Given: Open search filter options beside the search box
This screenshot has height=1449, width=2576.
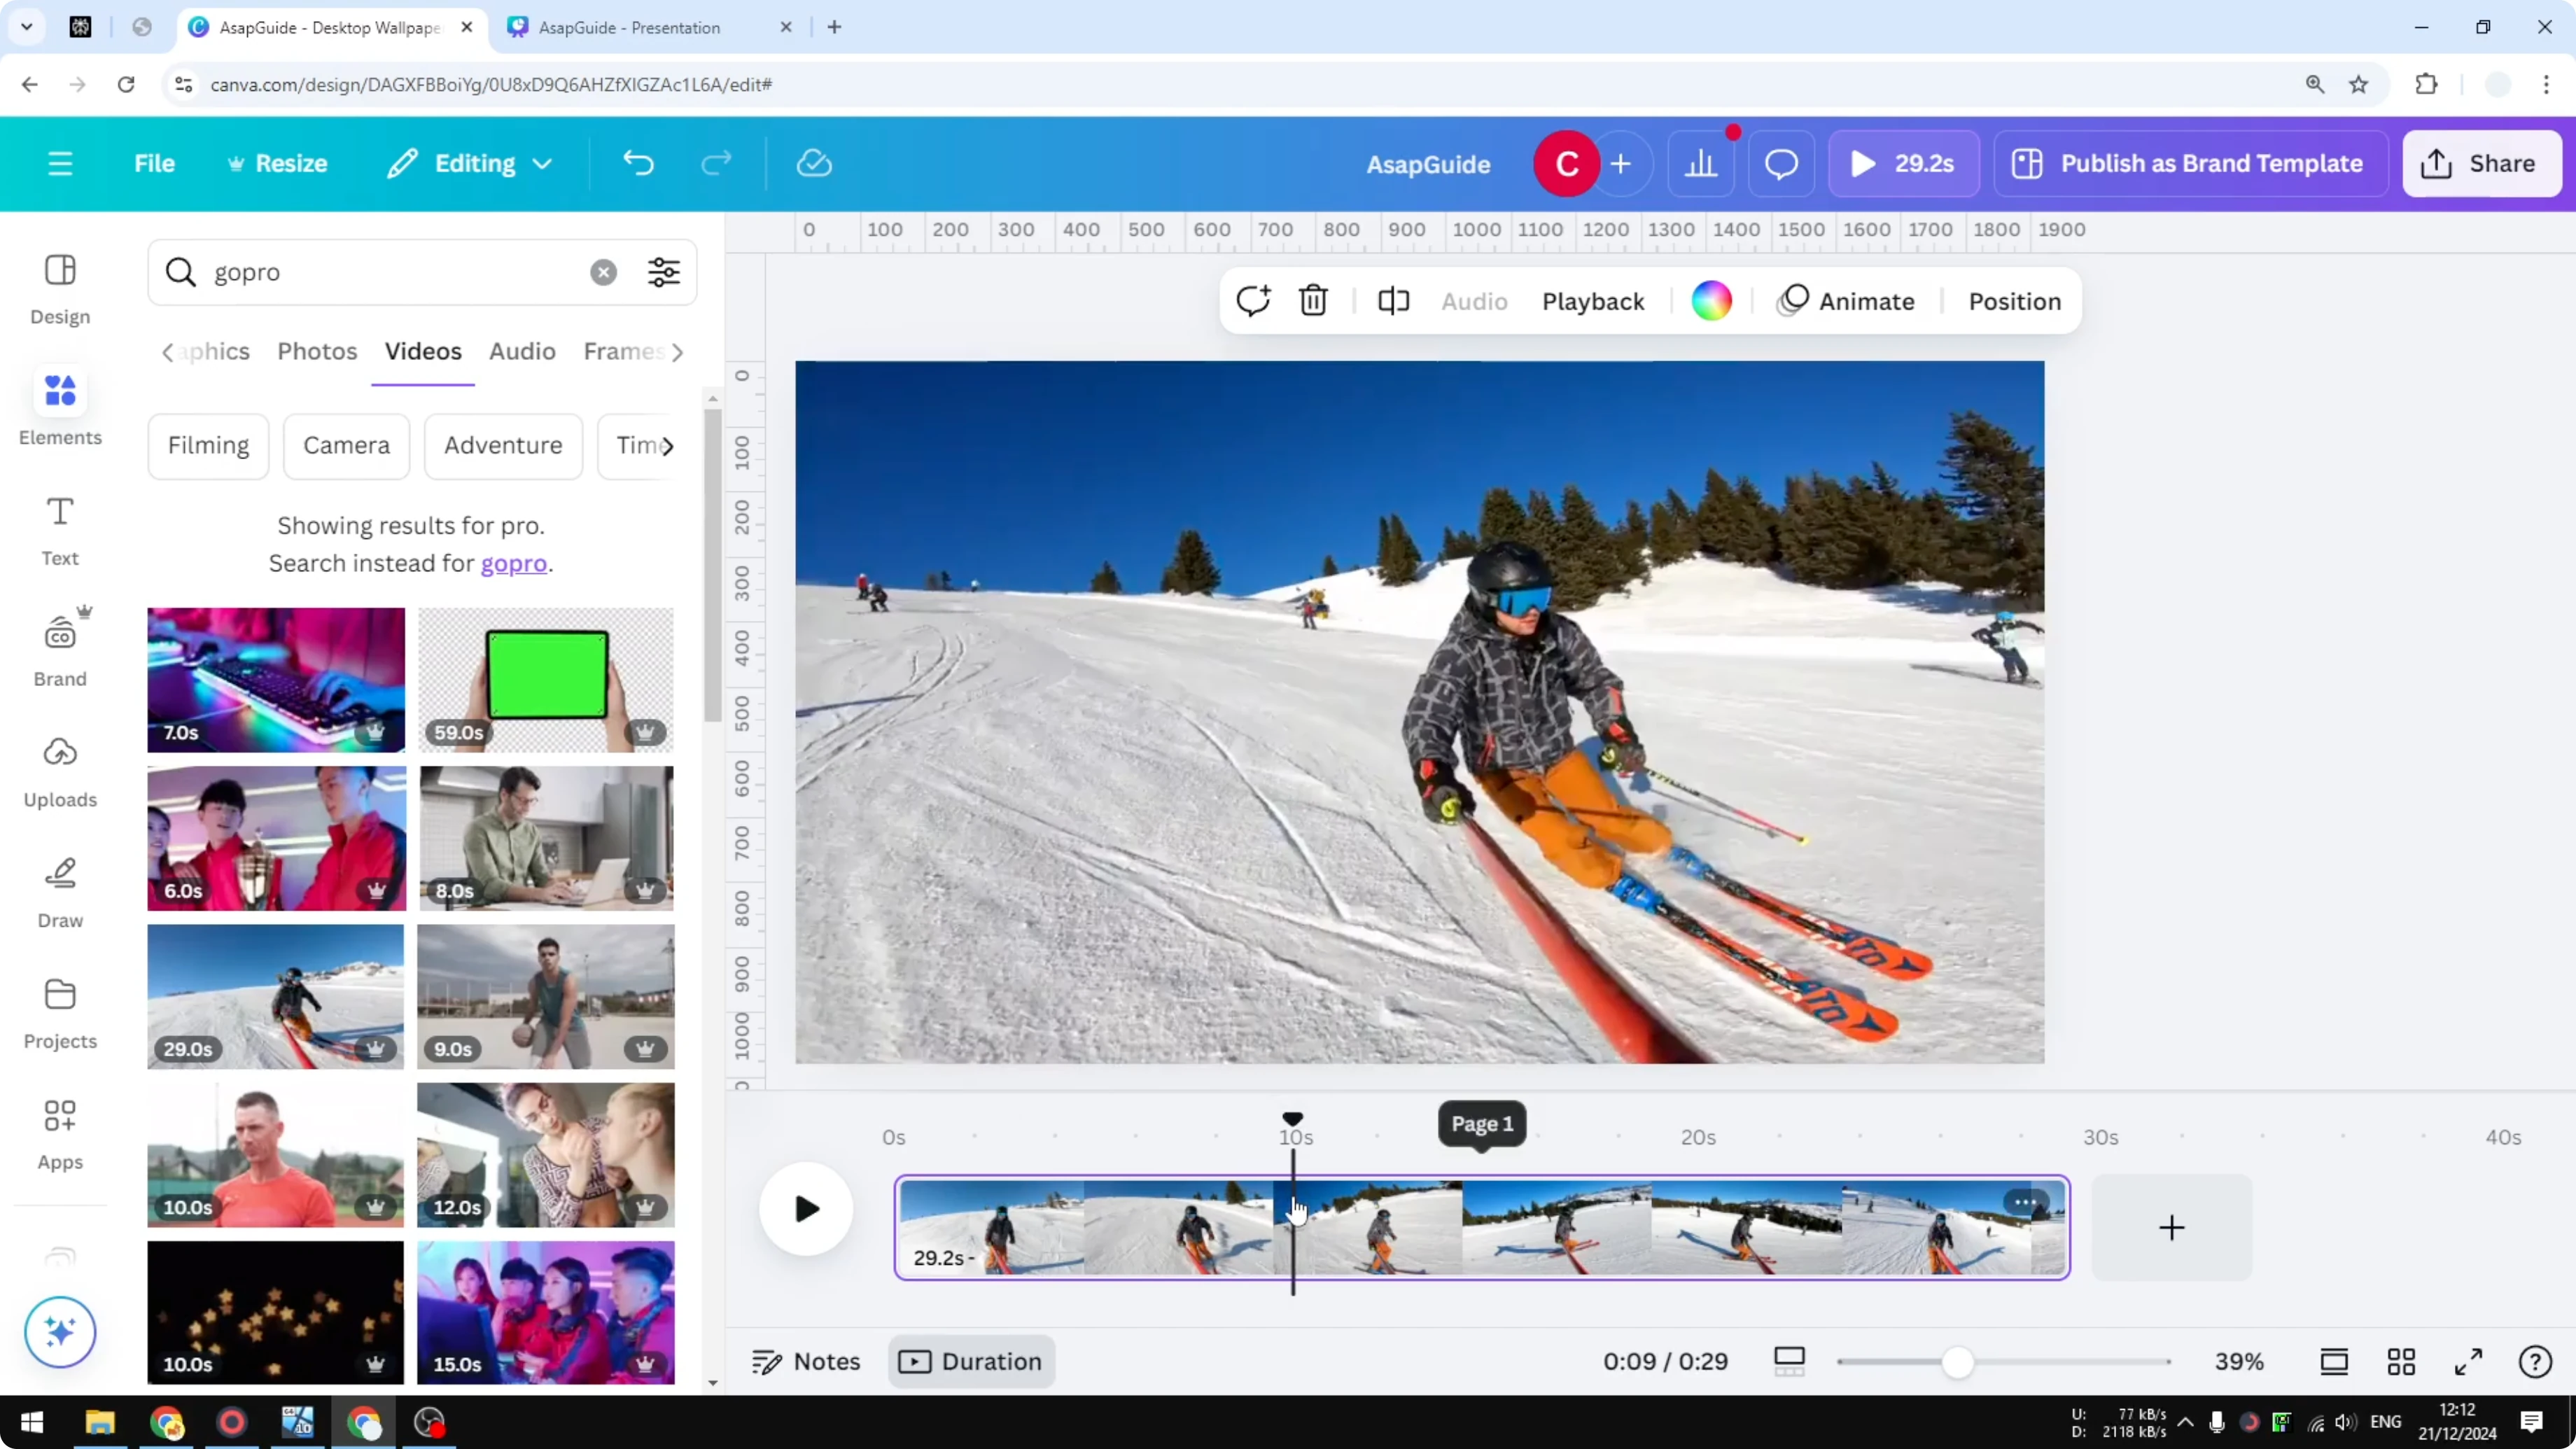Looking at the screenshot, I should (663, 272).
